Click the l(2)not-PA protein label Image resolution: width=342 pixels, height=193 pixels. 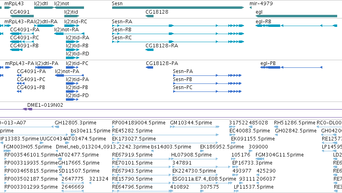coord(67,71)
